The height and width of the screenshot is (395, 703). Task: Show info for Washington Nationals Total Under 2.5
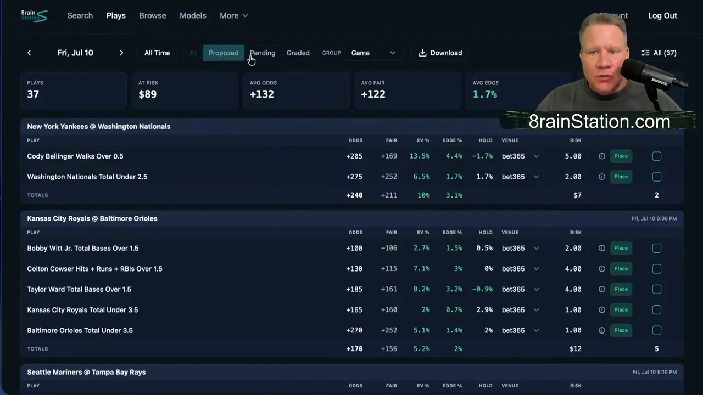pyautogui.click(x=601, y=177)
